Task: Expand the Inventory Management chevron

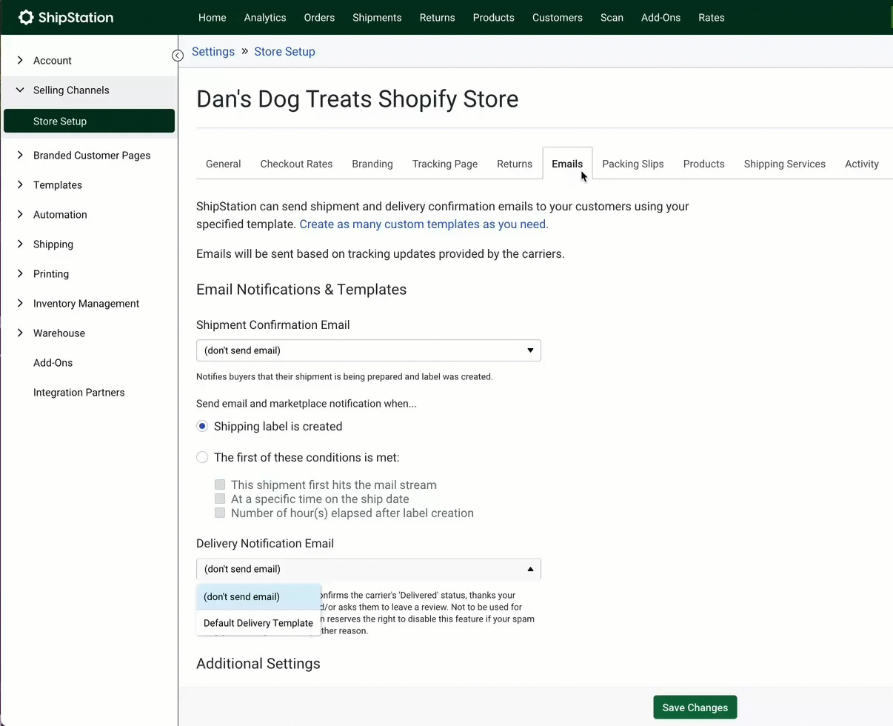Action: coord(20,304)
